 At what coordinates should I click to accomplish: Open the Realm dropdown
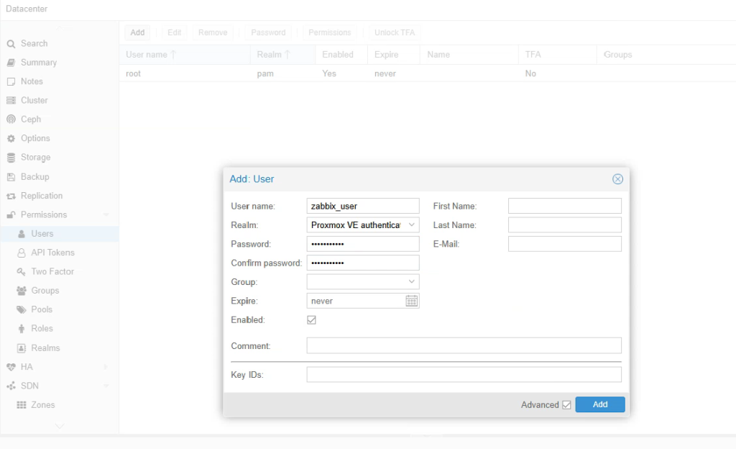(x=411, y=225)
